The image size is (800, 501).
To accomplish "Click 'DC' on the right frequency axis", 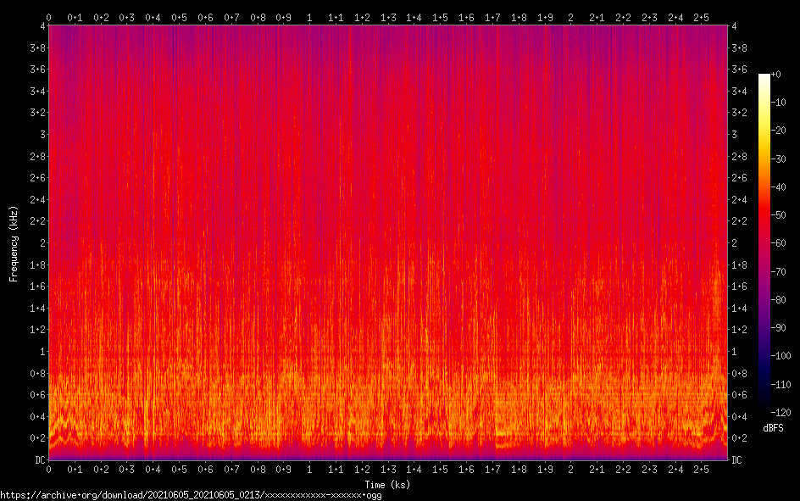I will click(736, 460).
